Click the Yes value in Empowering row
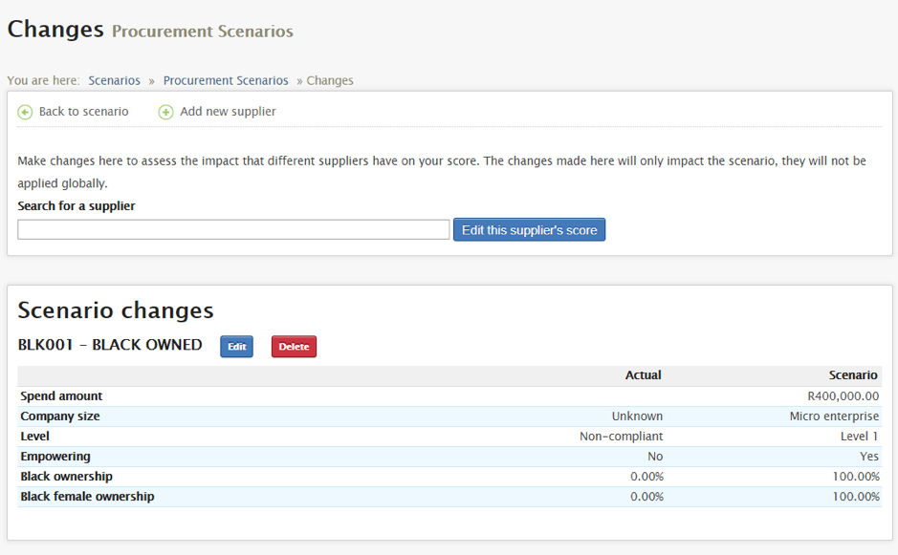This screenshot has width=898, height=555. 868,457
